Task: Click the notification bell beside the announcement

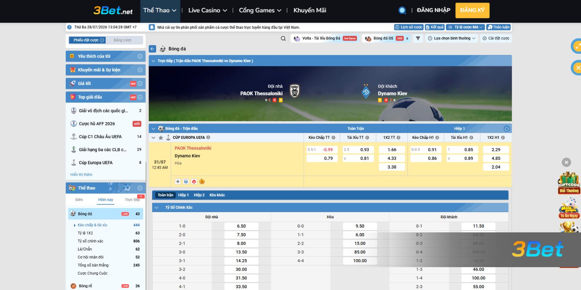Action: (152, 27)
